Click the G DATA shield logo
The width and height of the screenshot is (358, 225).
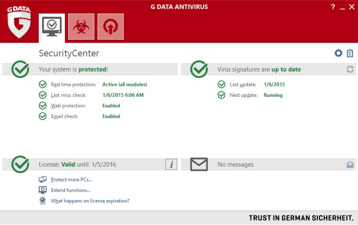pyautogui.click(x=19, y=22)
